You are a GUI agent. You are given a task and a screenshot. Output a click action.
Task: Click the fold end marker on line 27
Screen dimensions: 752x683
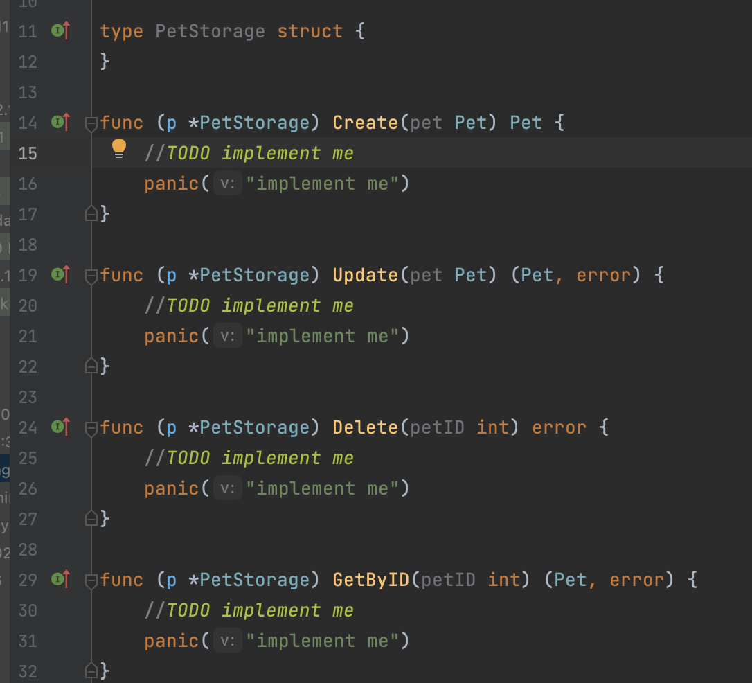91,518
